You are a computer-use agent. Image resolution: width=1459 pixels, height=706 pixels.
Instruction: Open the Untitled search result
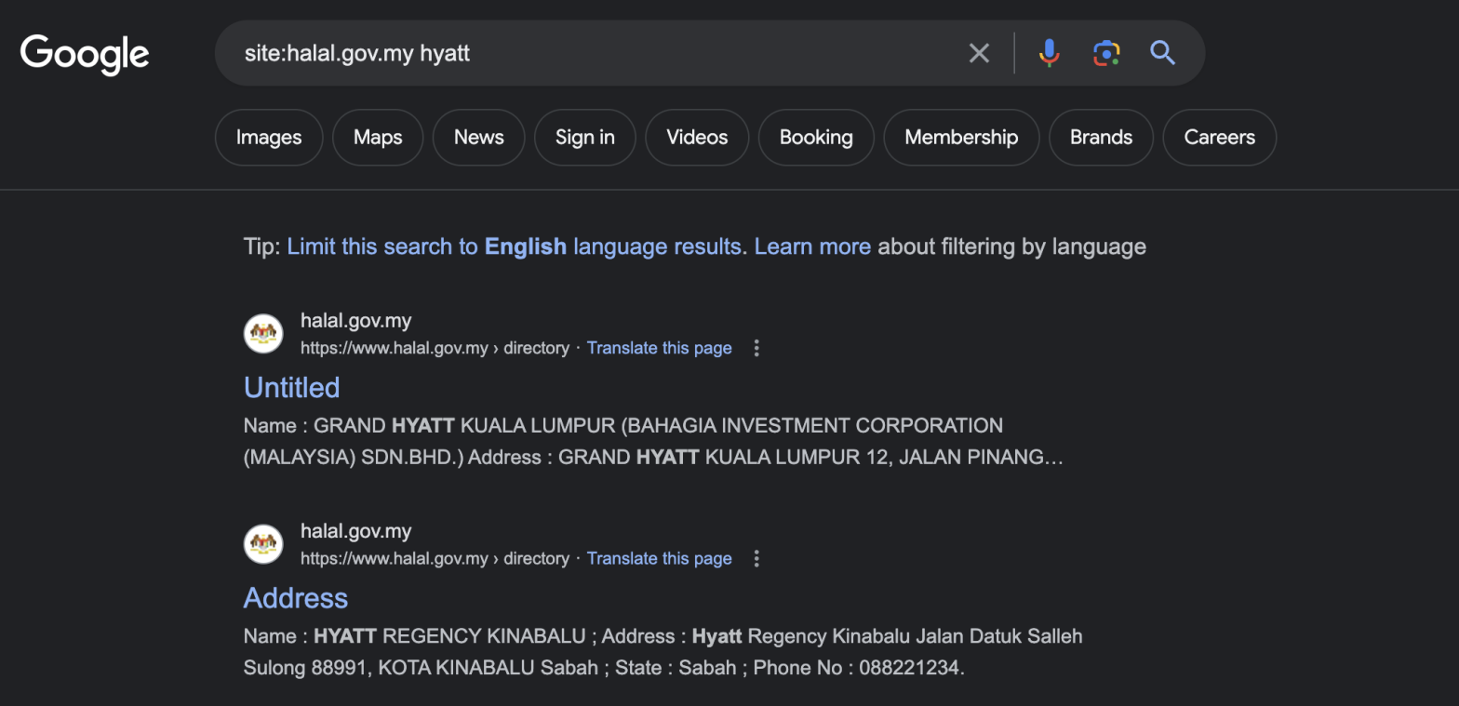[291, 387]
